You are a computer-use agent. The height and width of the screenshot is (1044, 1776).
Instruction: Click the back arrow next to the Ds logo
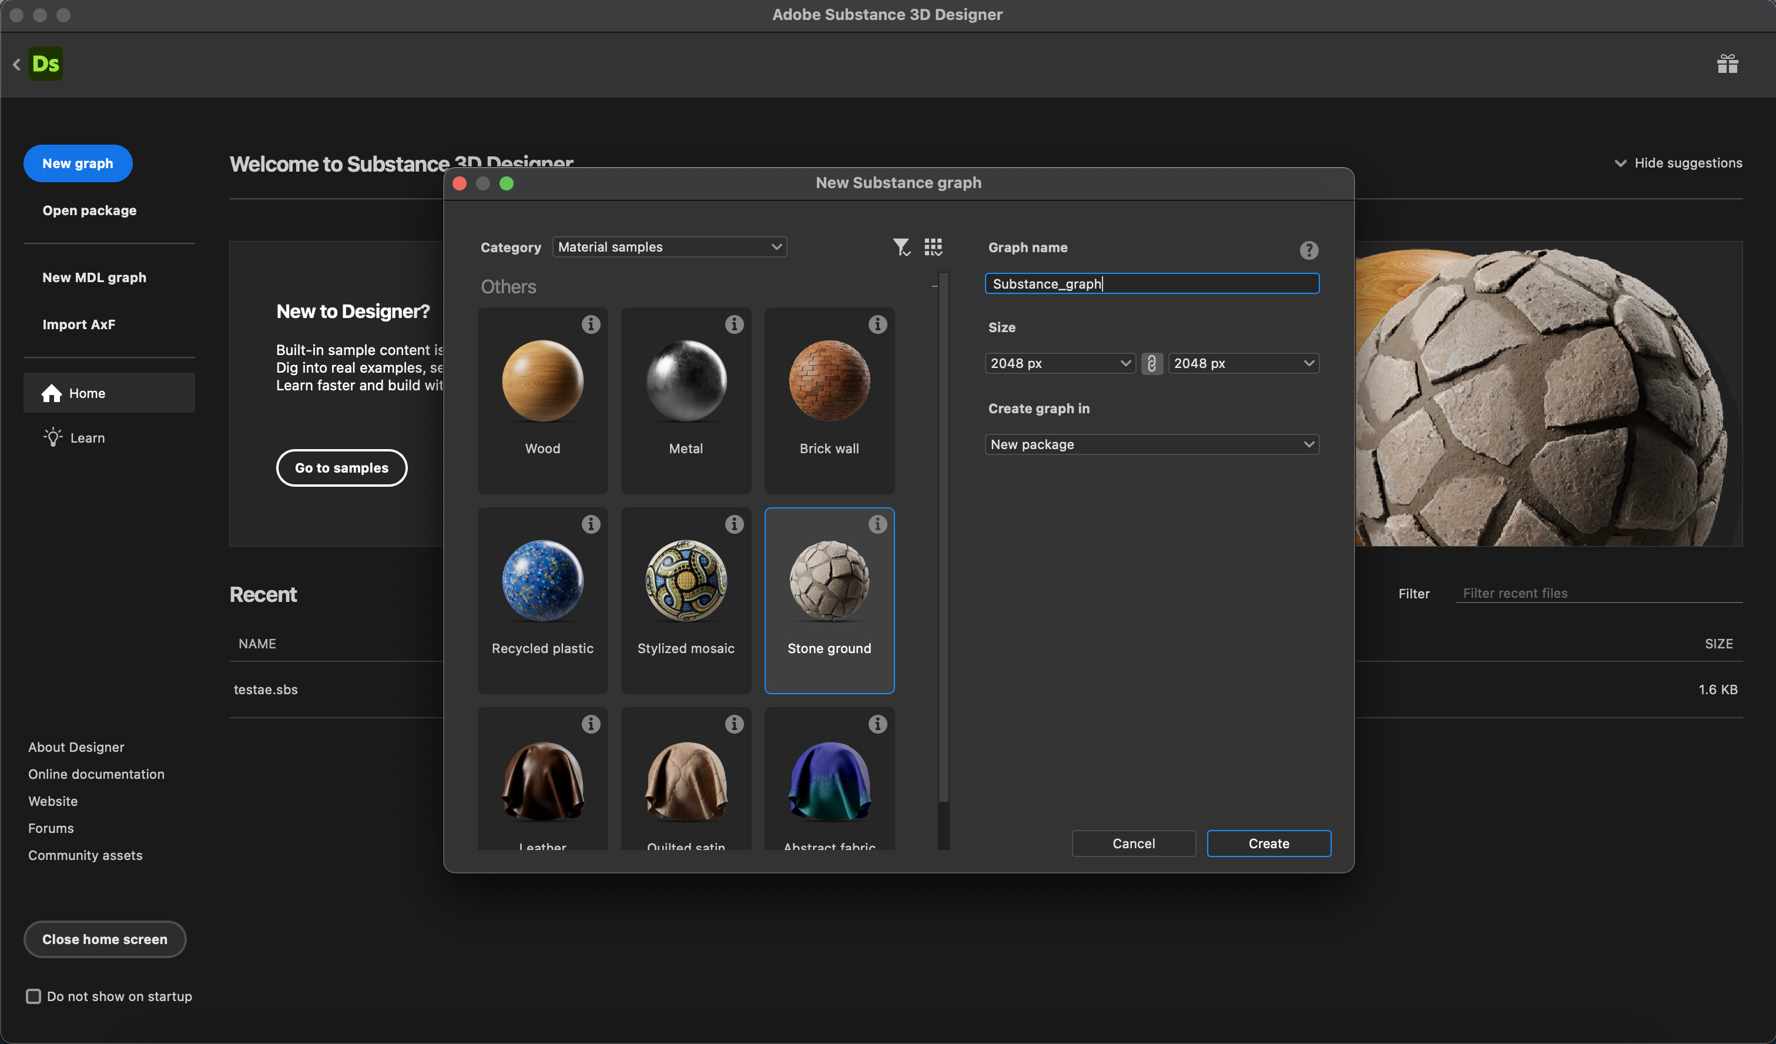[x=16, y=64]
